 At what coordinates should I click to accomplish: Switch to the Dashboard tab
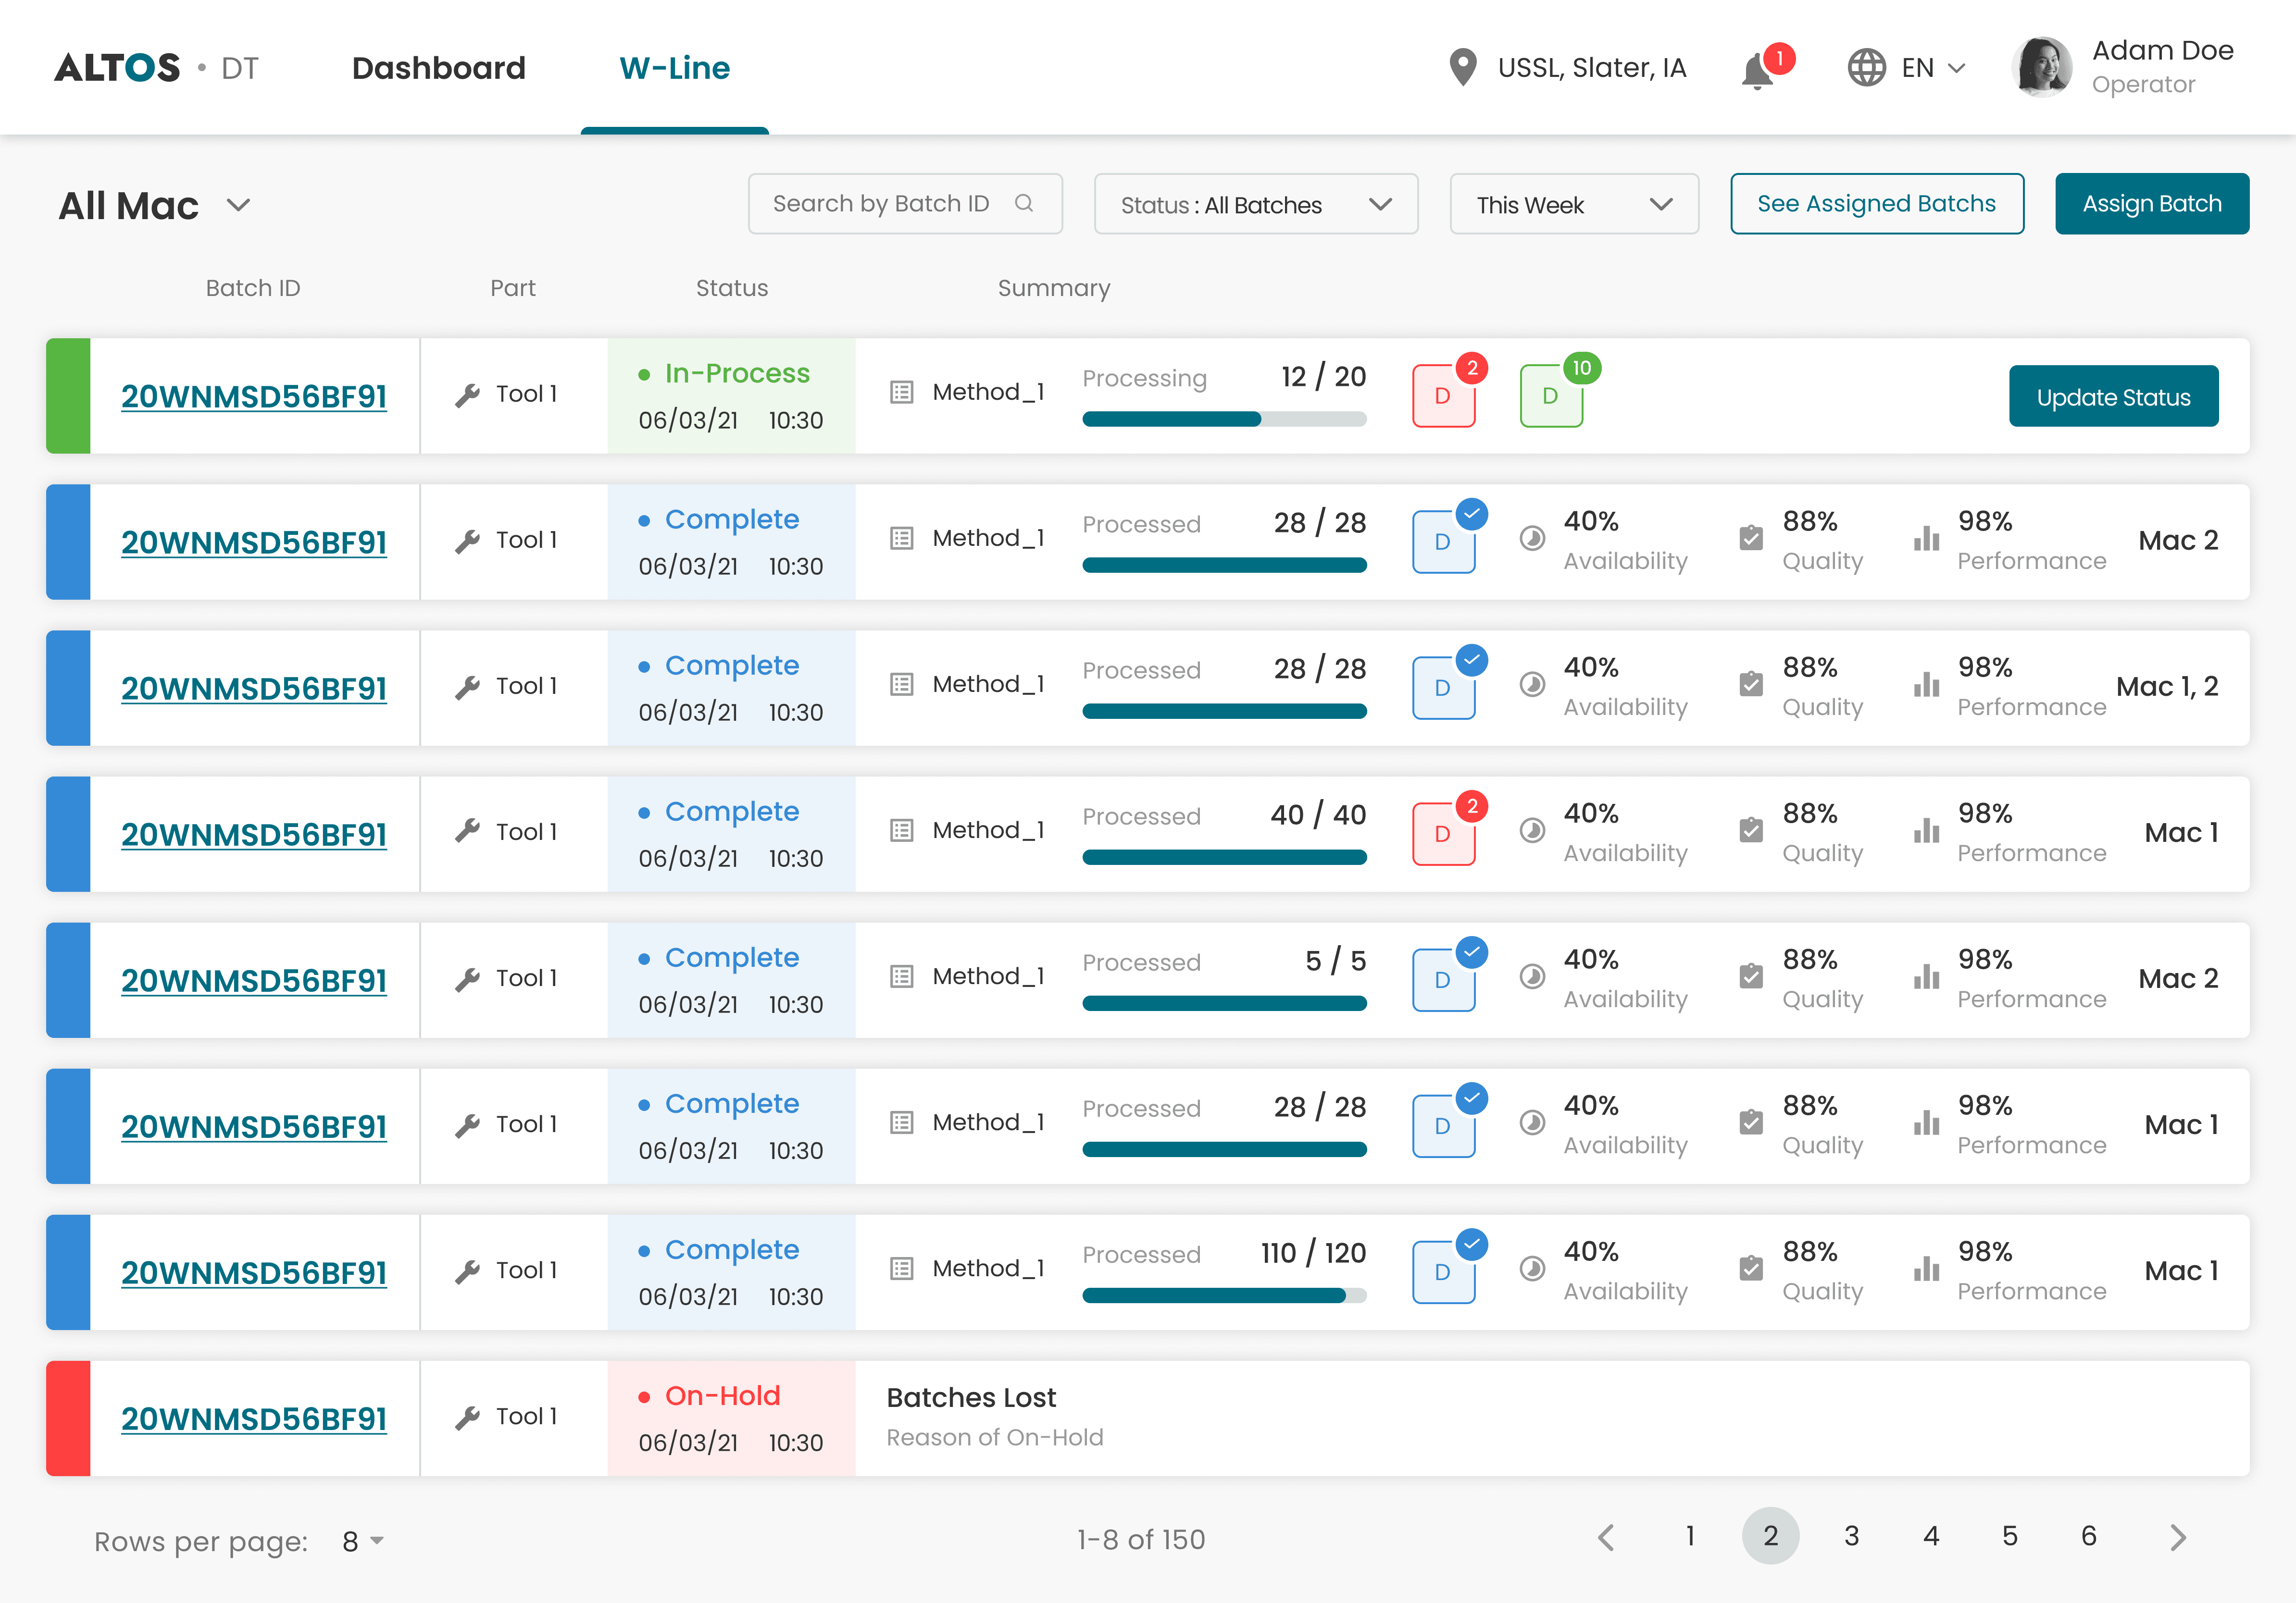click(x=438, y=68)
